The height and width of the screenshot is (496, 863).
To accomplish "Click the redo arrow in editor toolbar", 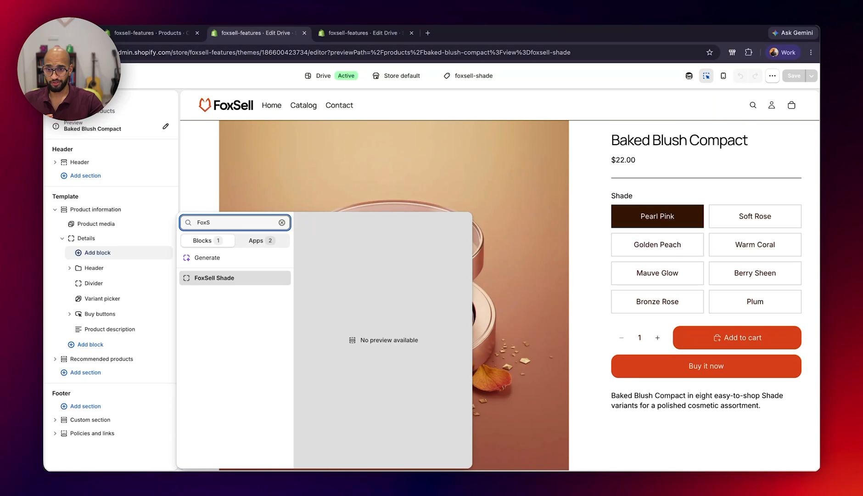I will coord(755,76).
